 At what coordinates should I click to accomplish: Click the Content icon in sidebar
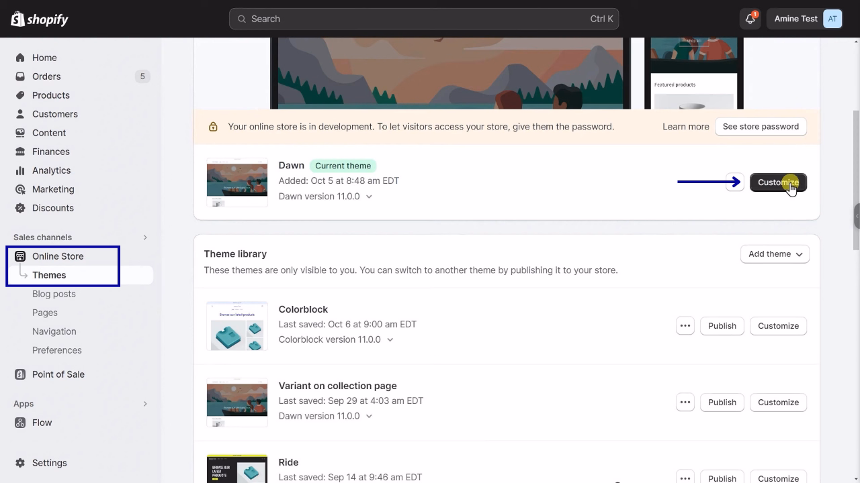click(20, 133)
